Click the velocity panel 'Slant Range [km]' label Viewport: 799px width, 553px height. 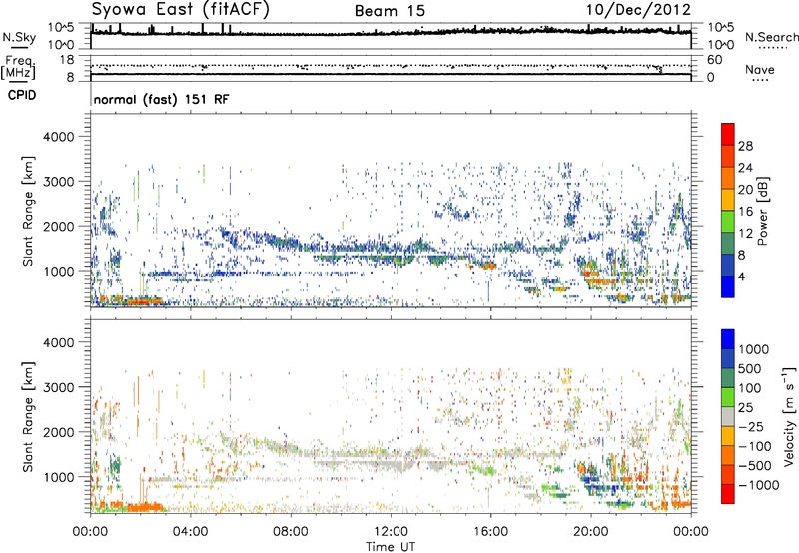point(28,416)
